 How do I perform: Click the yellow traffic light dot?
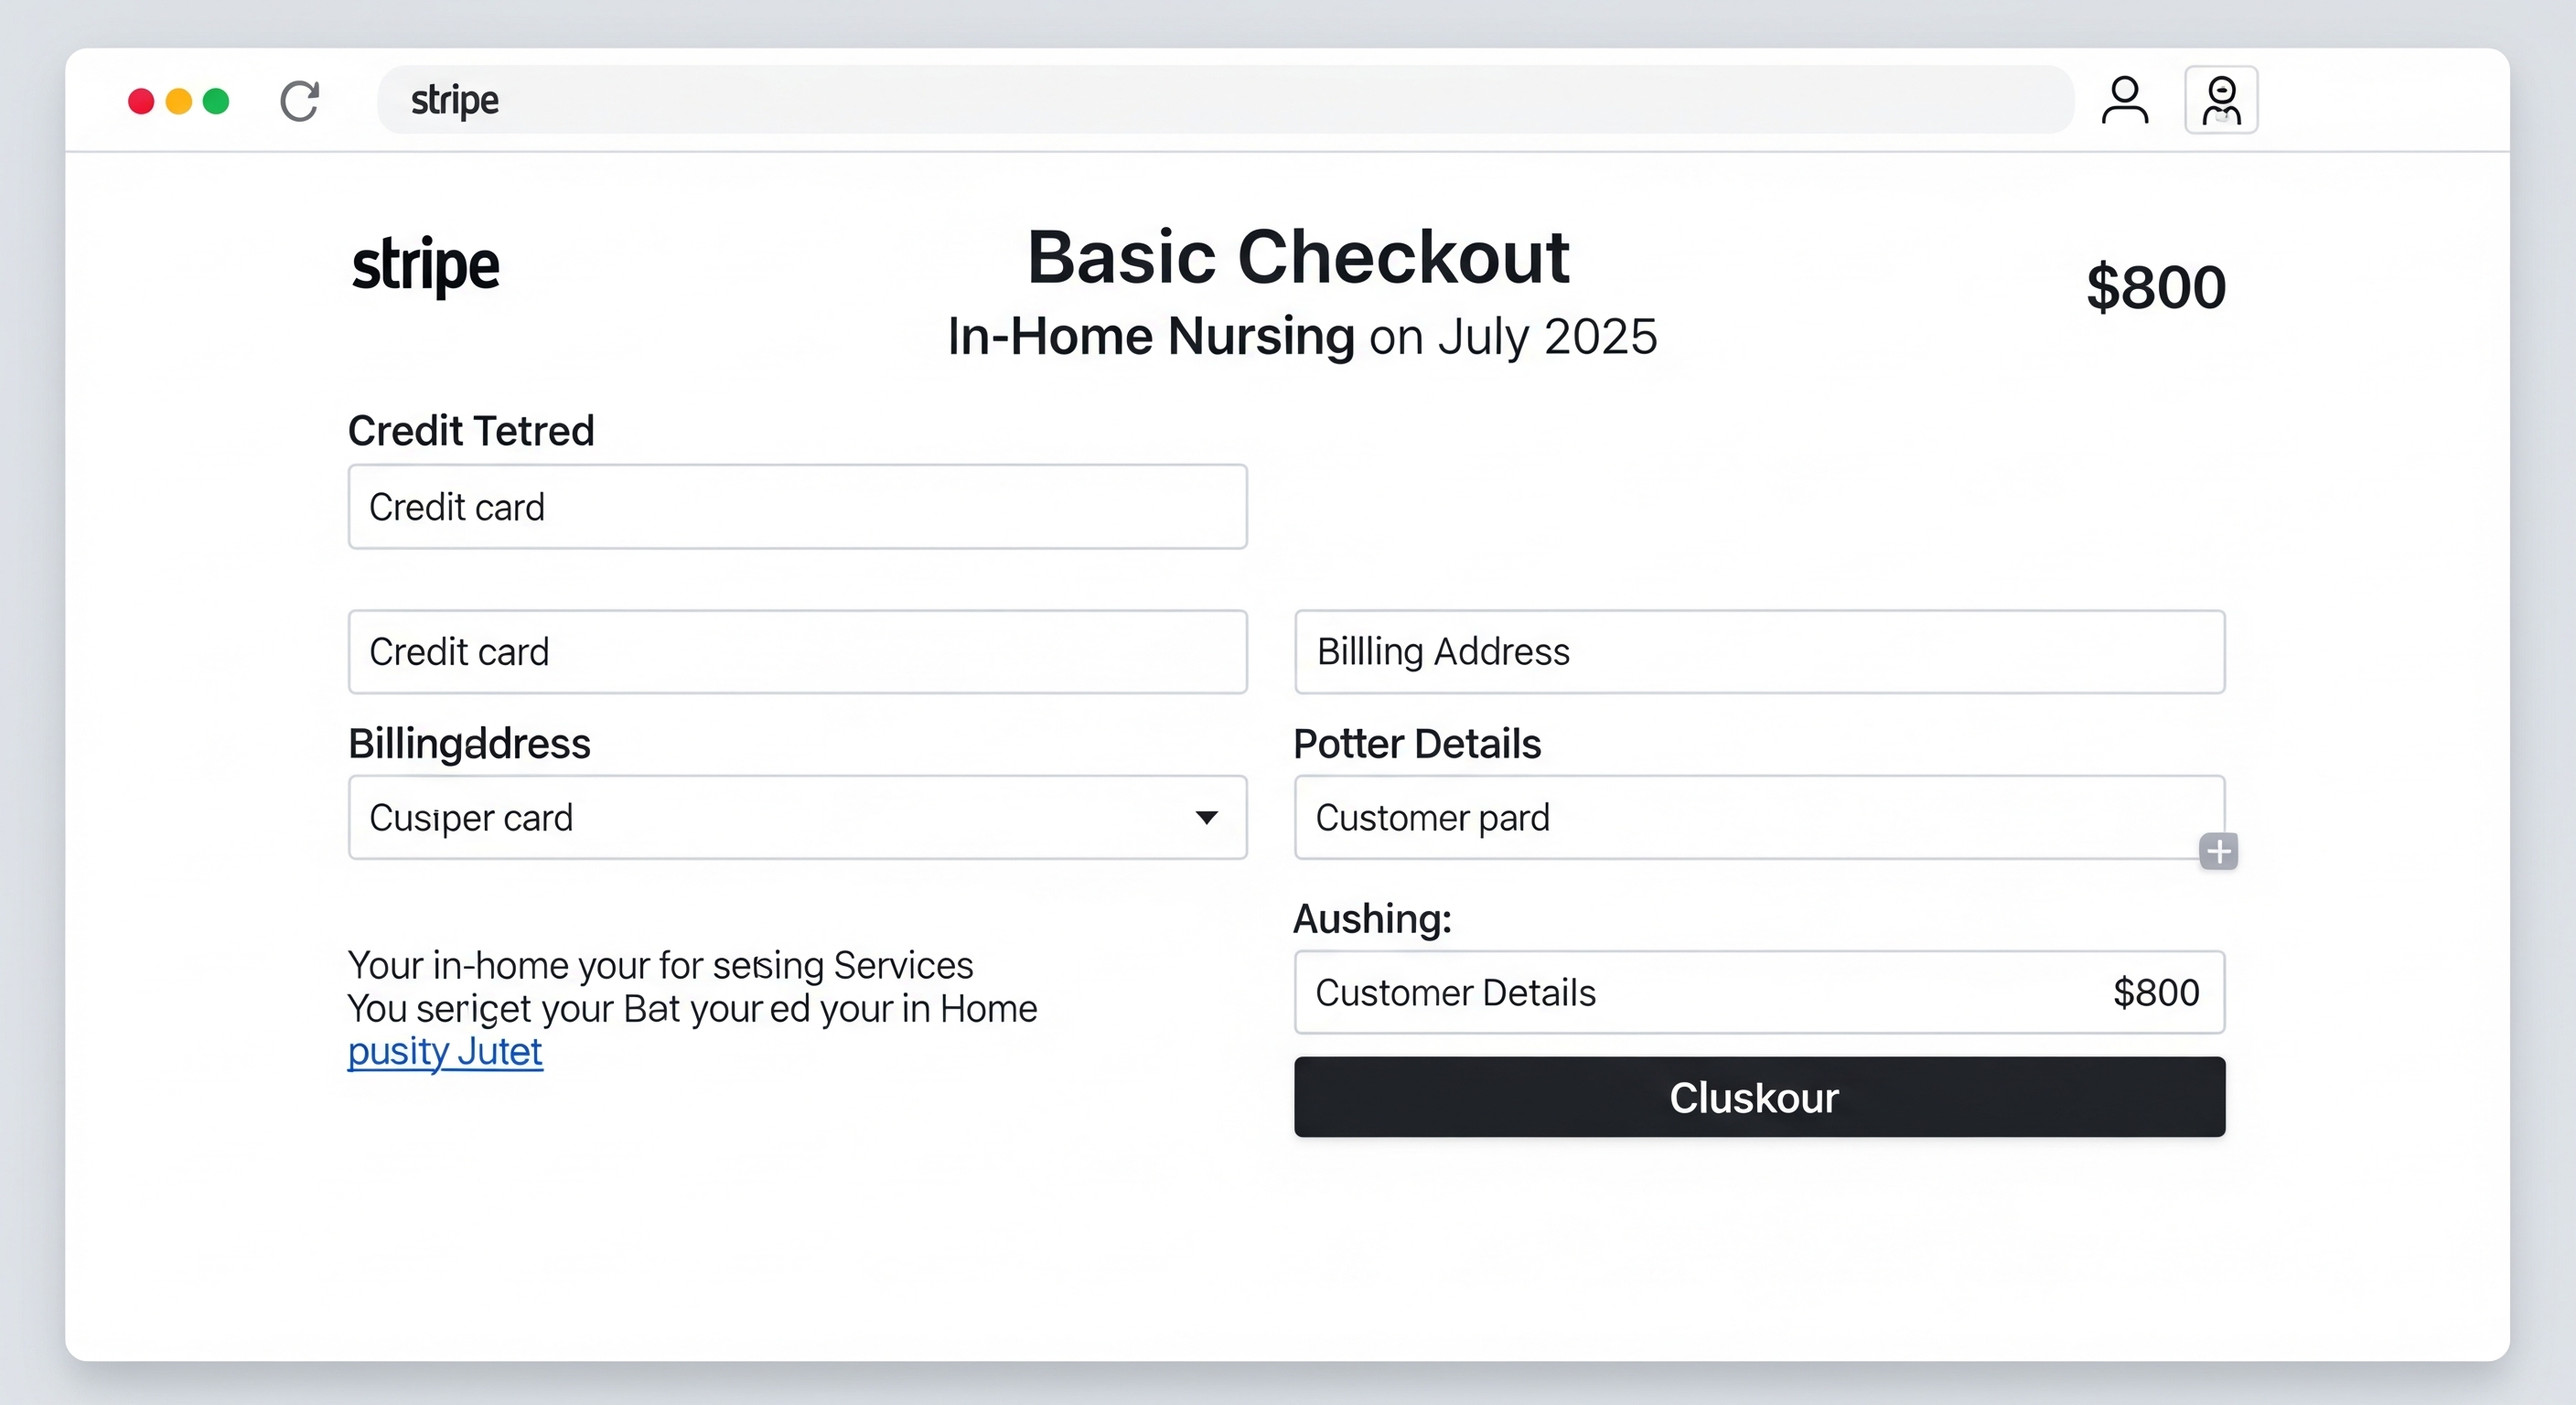(178, 101)
